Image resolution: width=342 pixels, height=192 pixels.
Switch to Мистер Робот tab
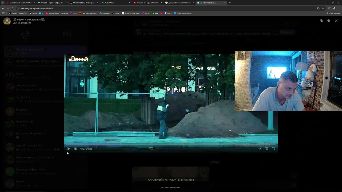pos(84,3)
